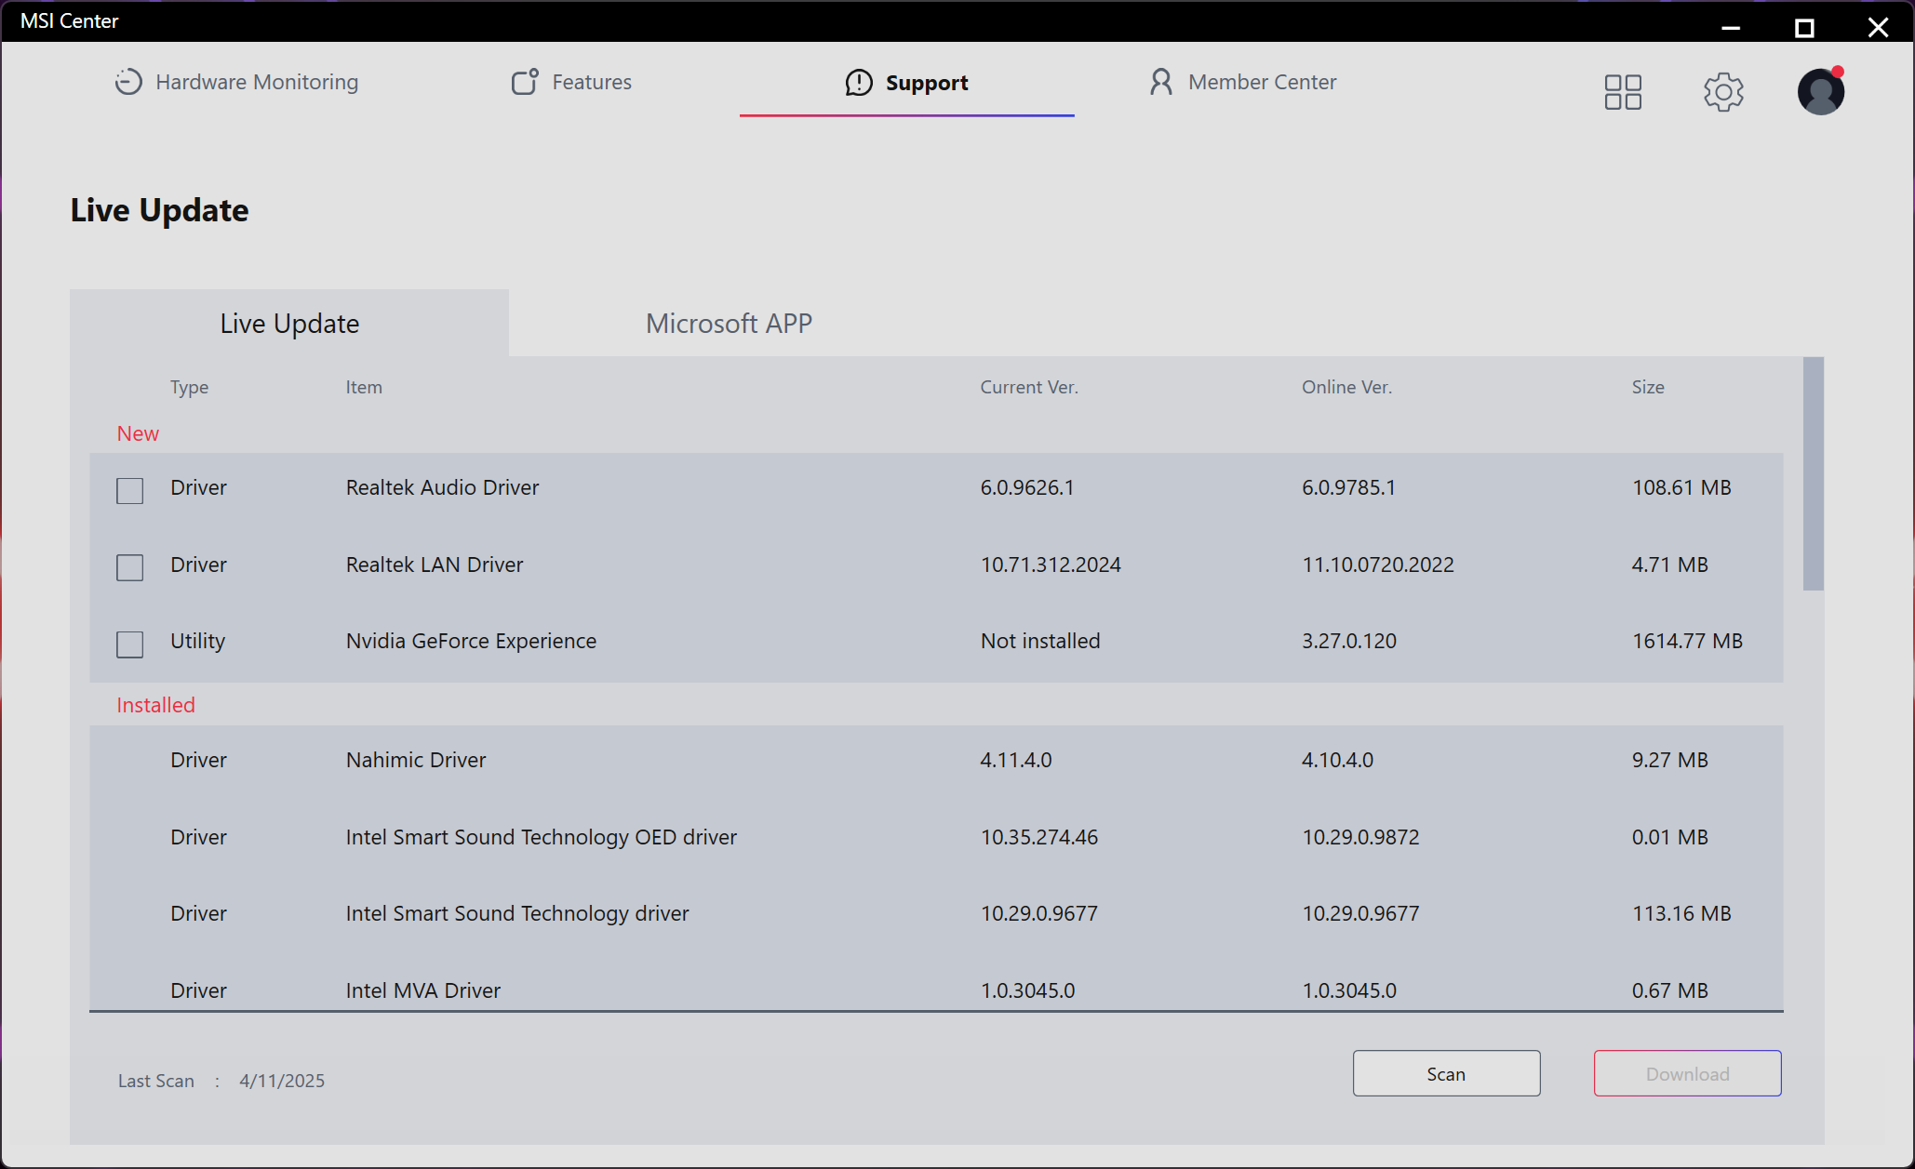Click the Member Center person icon
The width and height of the screenshot is (1915, 1169).
(x=1160, y=82)
